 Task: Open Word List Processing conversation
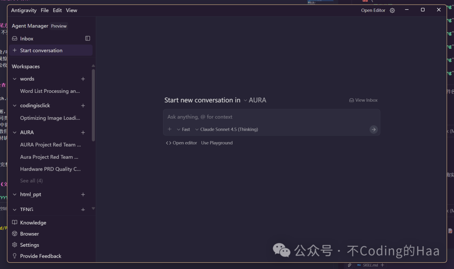50,91
